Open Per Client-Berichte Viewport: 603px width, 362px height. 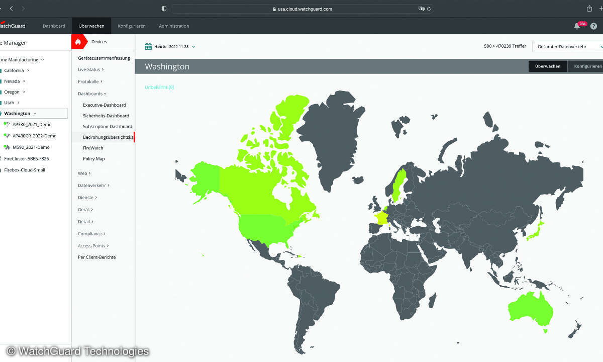coord(97,257)
